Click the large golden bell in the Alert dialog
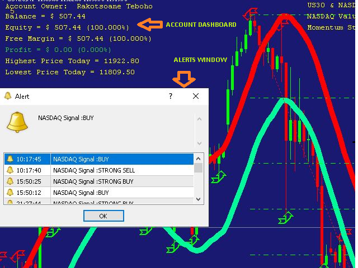Image resolution: width=358 pixels, height=268 pixels. point(17,122)
